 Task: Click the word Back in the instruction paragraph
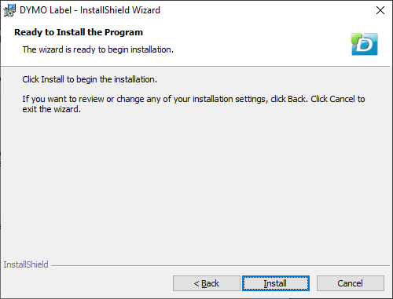pyautogui.click(x=297, y=99)
